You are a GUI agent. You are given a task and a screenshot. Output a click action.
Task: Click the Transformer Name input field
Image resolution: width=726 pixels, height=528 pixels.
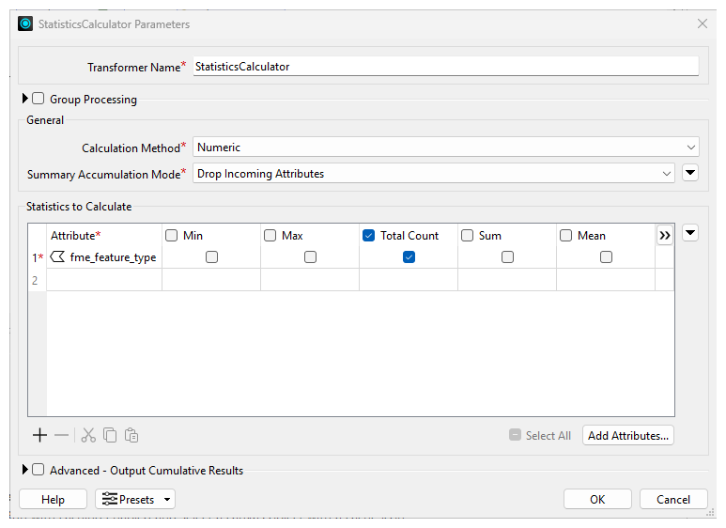446,66
